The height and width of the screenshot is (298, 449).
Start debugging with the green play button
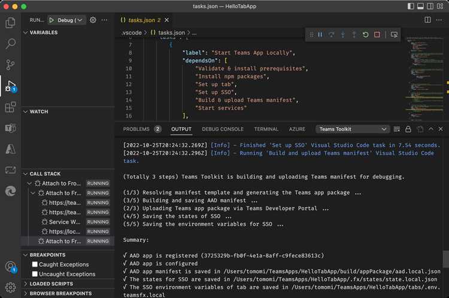point(51,20)
